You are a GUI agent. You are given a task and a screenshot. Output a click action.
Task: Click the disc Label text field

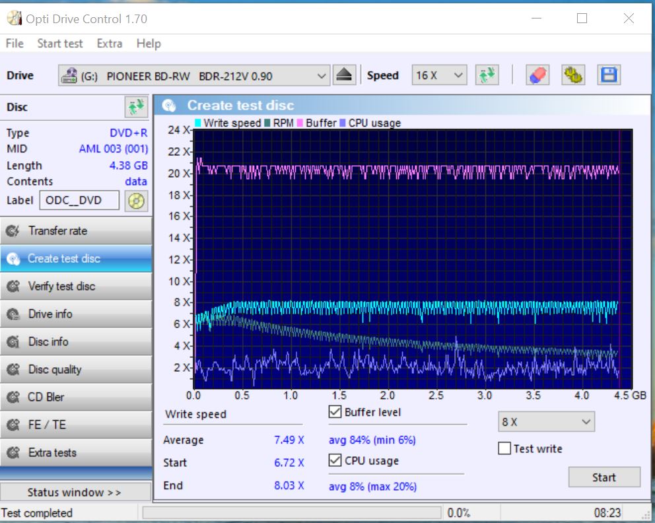point(79,200)
